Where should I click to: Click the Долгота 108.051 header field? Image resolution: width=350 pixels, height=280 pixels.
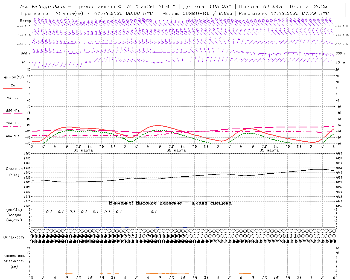point(207,7)
